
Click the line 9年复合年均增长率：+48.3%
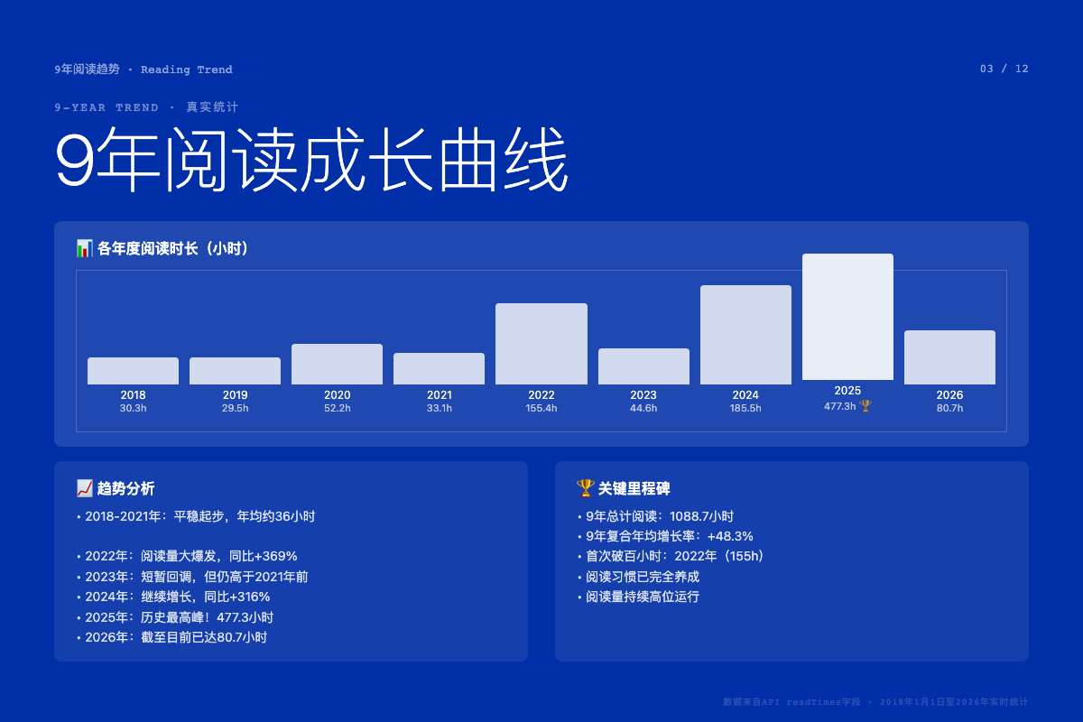tap(665, 536)
